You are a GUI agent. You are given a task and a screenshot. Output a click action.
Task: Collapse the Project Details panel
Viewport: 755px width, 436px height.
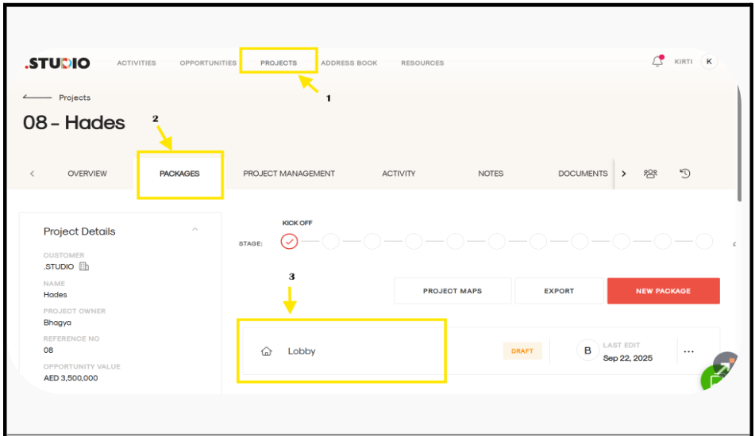point(195,231)
